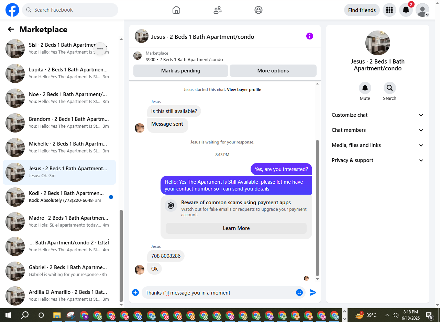
Task: Open the Ardilla El Amarillo conversation
Action: tap(59, 296)
